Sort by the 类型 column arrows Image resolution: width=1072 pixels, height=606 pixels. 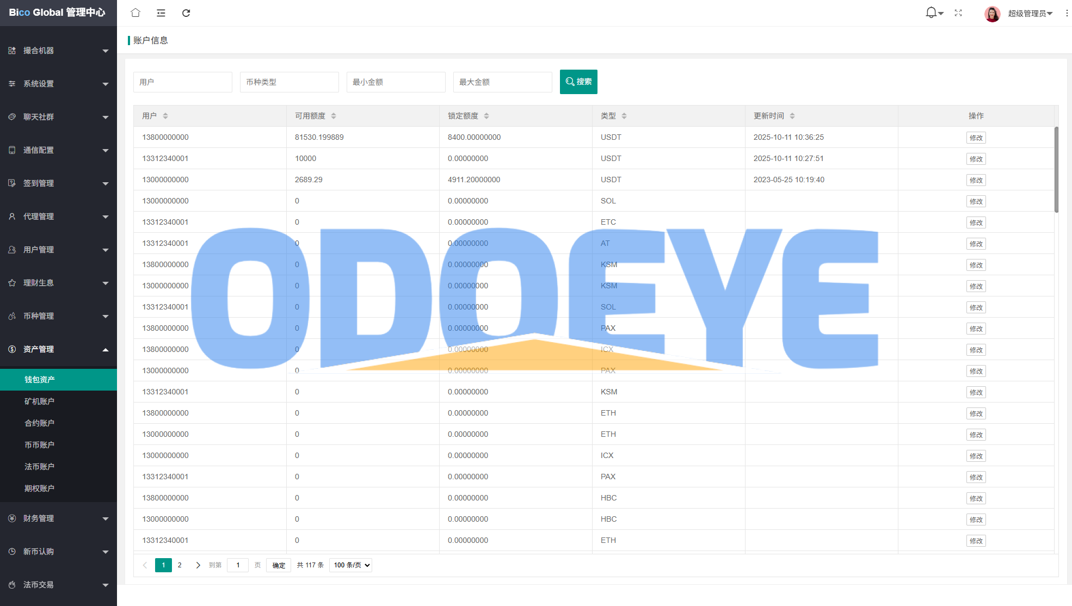click(x=624, y=116)
